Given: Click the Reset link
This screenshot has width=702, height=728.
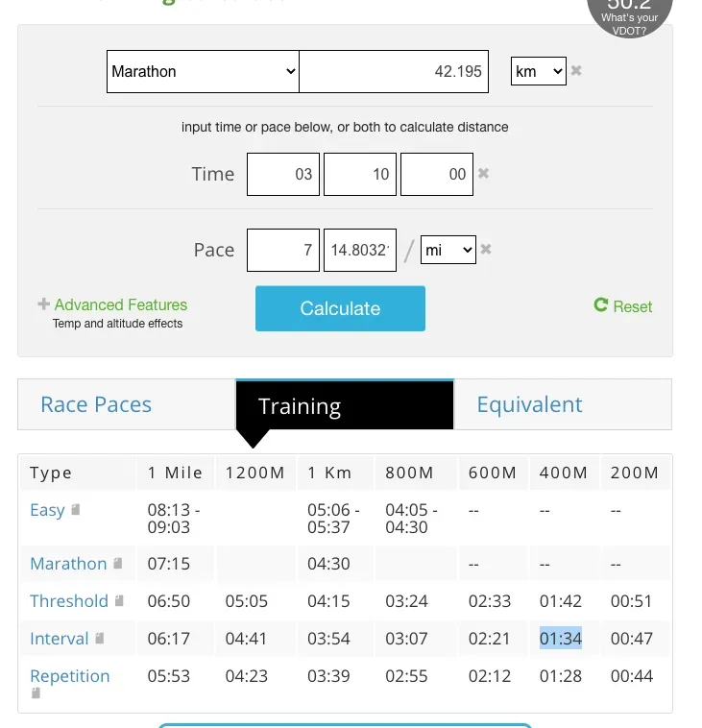Looking at the screenshot, I should 623,306.
